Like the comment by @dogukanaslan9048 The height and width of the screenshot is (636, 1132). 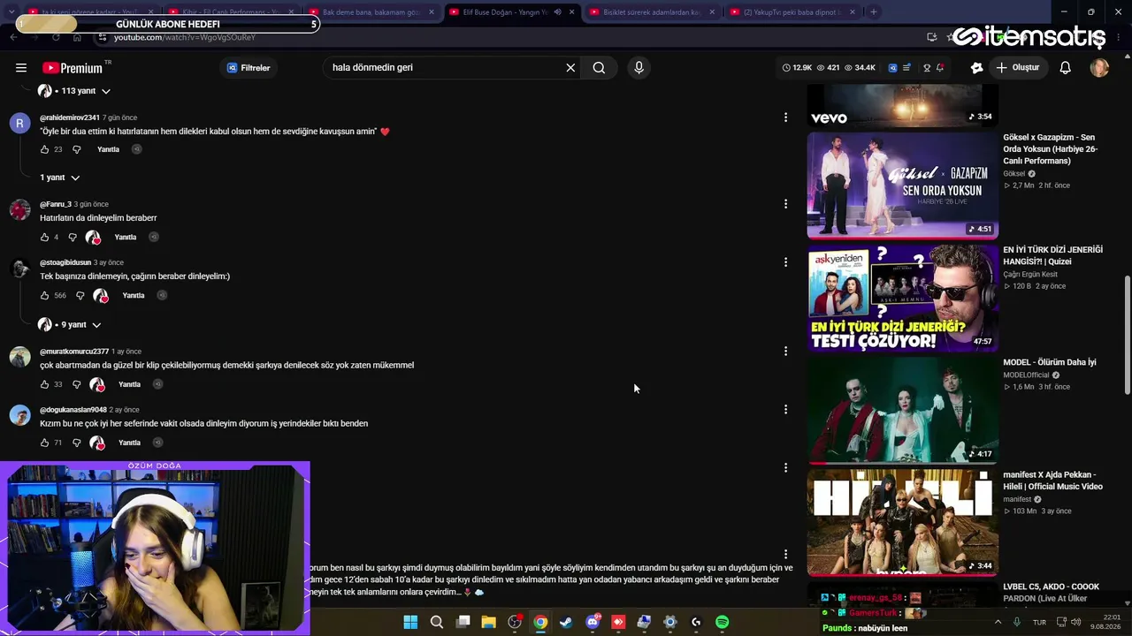(x=44, y=443)
